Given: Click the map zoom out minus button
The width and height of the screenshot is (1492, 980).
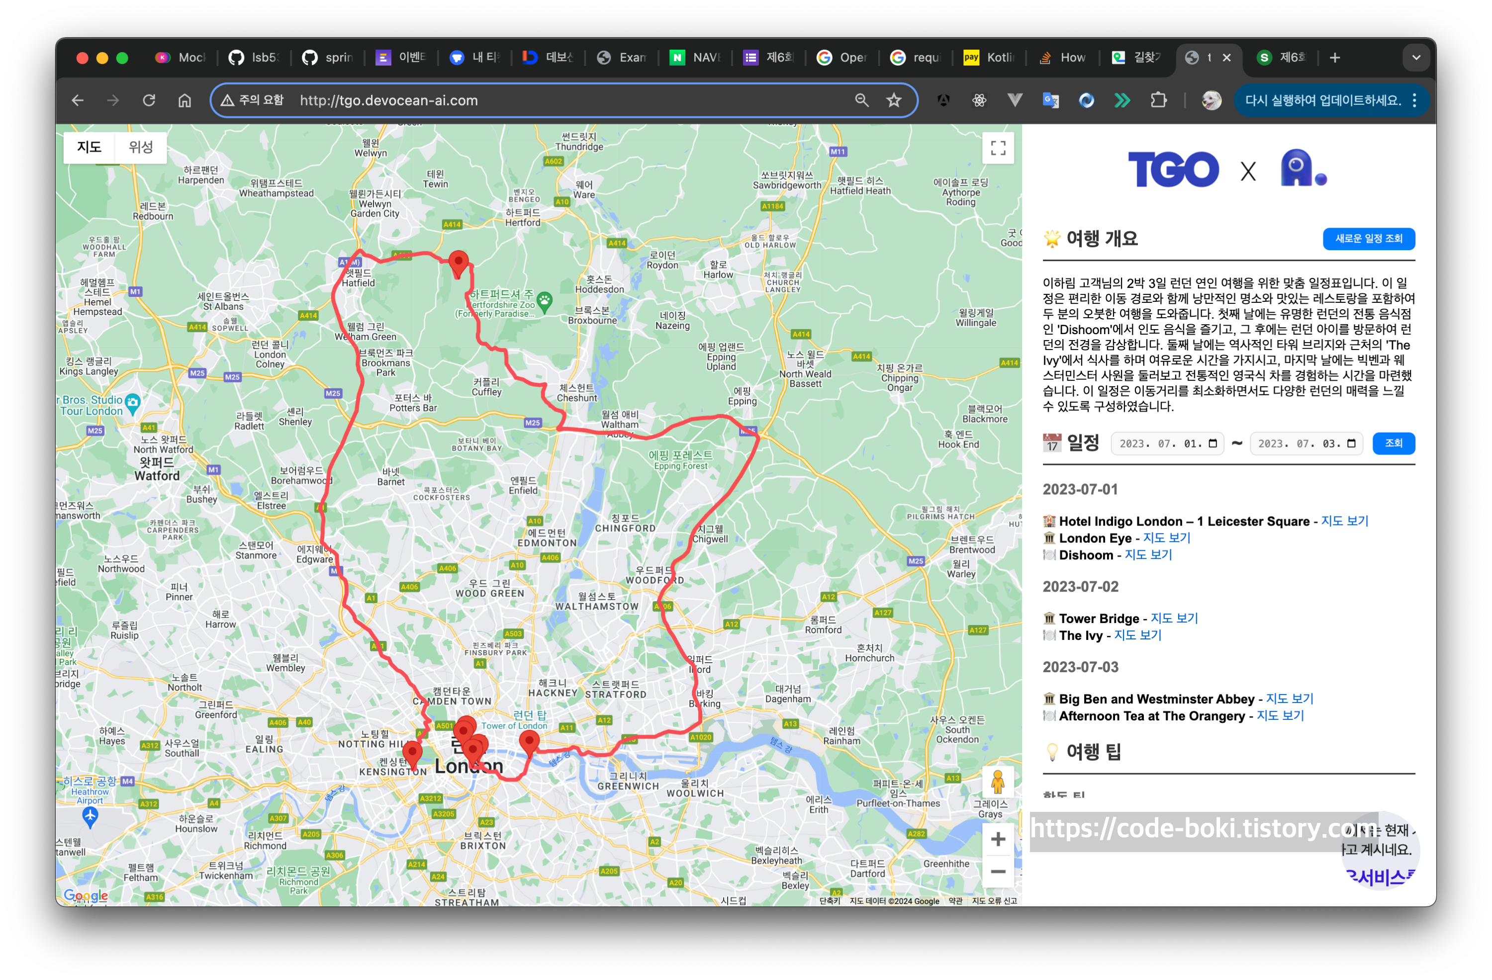Looking at the screenshot, I should point(997,872).
